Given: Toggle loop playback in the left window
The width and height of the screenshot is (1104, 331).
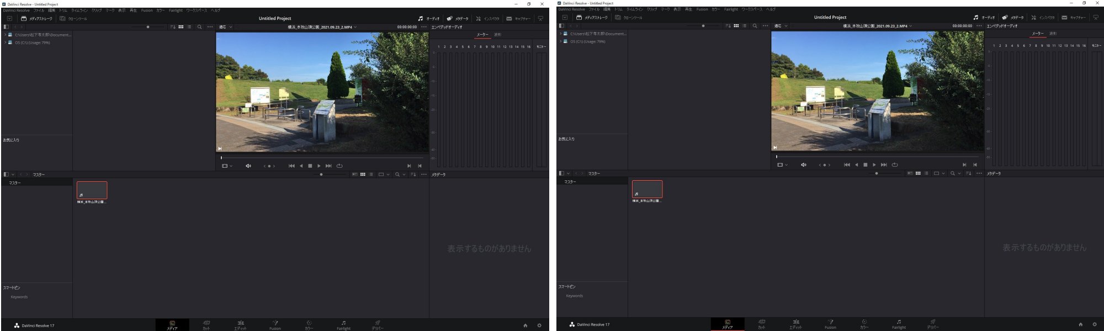Looking at the screenshot, I should (339, 166).
